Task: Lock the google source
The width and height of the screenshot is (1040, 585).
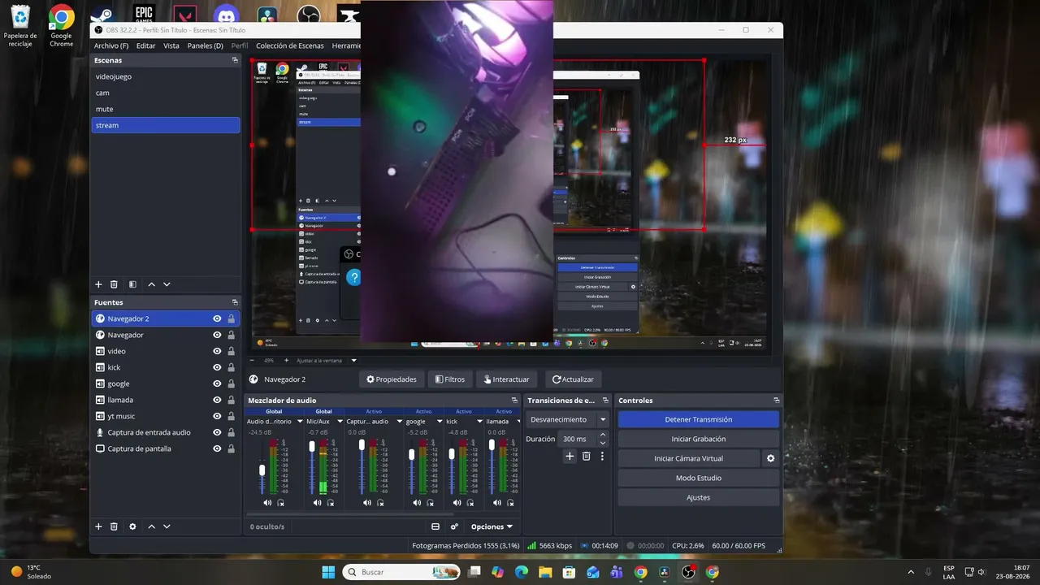Action: pyautogui.click(x=232, y=383)
